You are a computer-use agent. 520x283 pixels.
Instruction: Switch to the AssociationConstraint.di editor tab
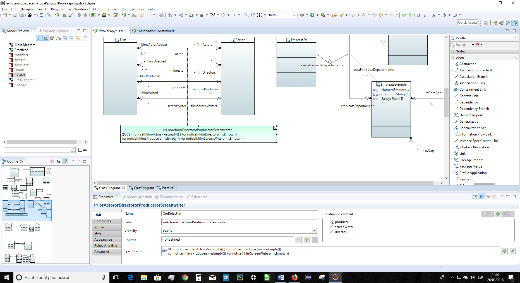click(155, 31)
